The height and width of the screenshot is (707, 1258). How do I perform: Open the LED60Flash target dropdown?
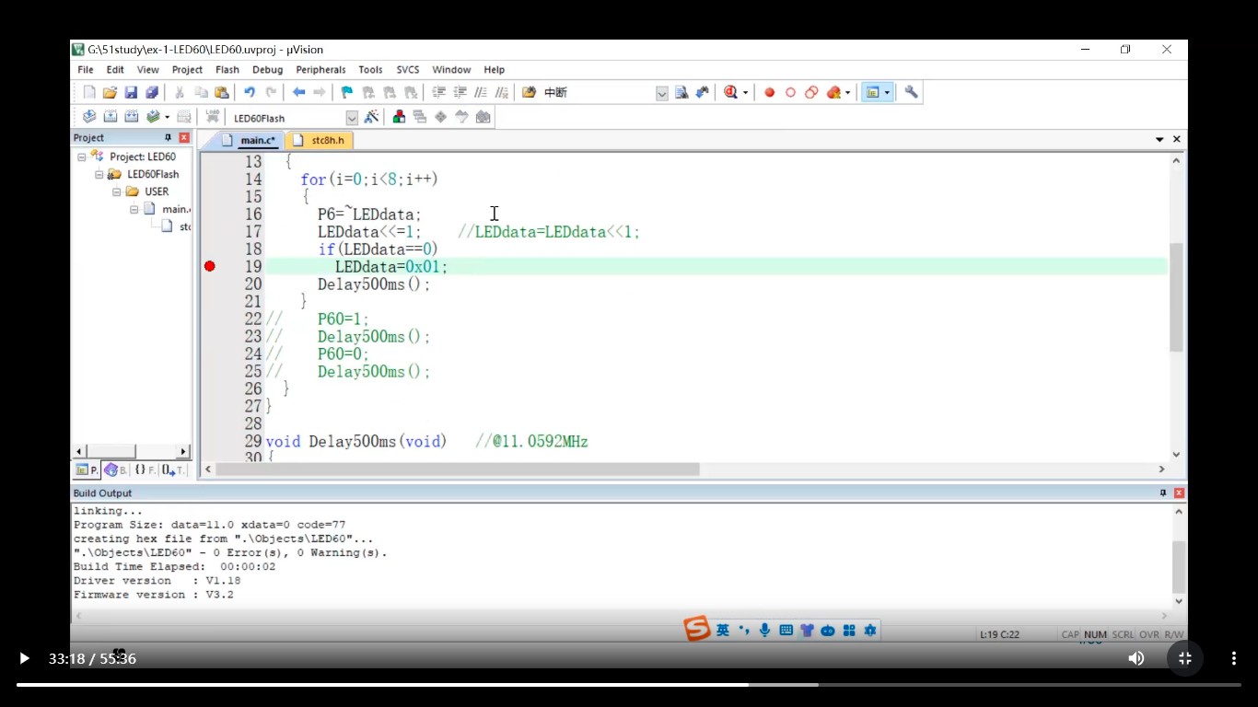coord(352,118)
